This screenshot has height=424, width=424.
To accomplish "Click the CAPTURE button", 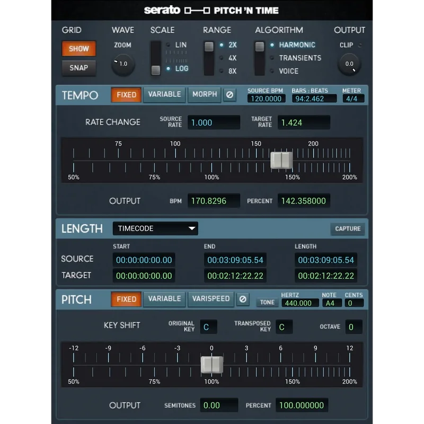I will click(x=348, y=229).
